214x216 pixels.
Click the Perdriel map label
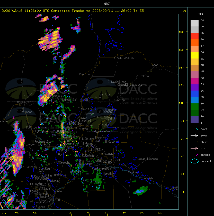[63, 150]
